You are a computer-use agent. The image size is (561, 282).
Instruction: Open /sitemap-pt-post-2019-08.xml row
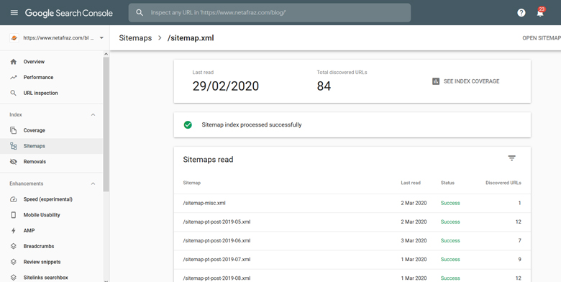(x=352, y=276)
